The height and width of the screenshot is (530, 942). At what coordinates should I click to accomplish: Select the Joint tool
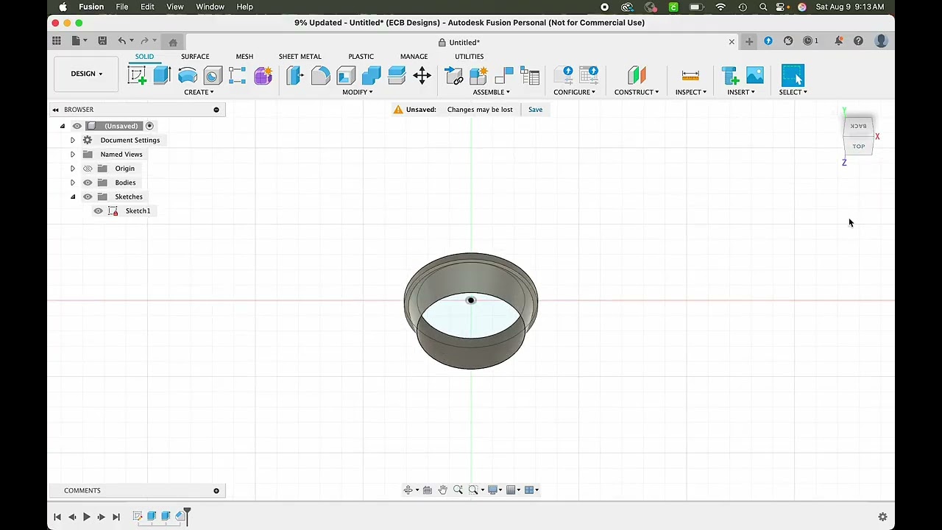pyautogui.click(x=504, y=75)
